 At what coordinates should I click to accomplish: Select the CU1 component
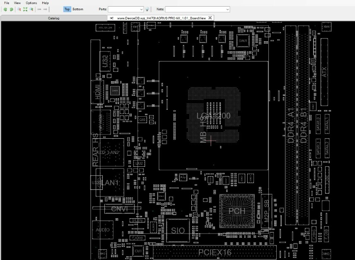pyautogui.click(x=138, y=251)
